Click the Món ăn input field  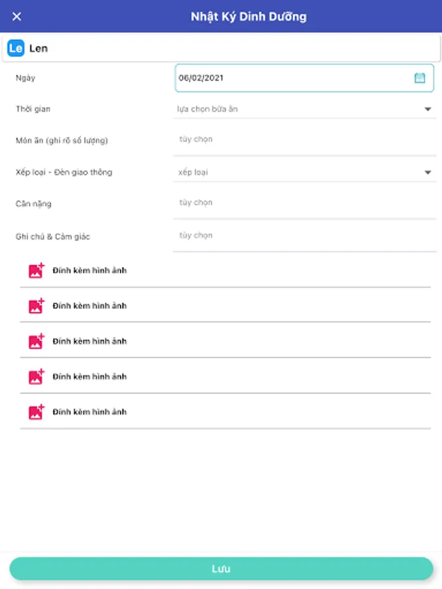pyautogui.click(x=304, y=139)
